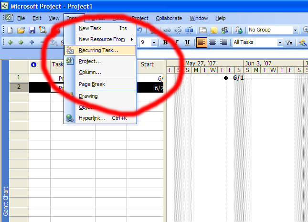
Task: Choose Drawing menu entry
Action: pyautogui.click(x=100, y=96)
